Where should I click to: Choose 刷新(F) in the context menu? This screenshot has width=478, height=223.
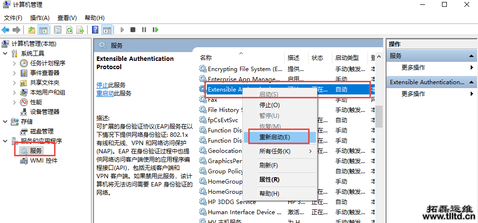(280, 166)
